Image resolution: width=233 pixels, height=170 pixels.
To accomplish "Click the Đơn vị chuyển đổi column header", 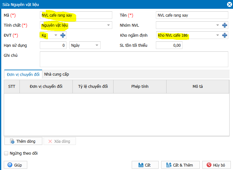I will pyautogui.click(x=46, y=87).
